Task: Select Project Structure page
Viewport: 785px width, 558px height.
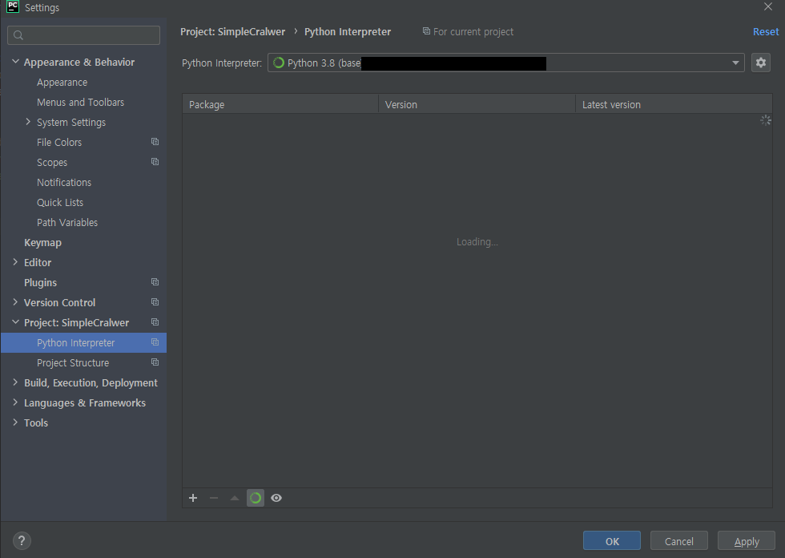Action: coord(73,362)
